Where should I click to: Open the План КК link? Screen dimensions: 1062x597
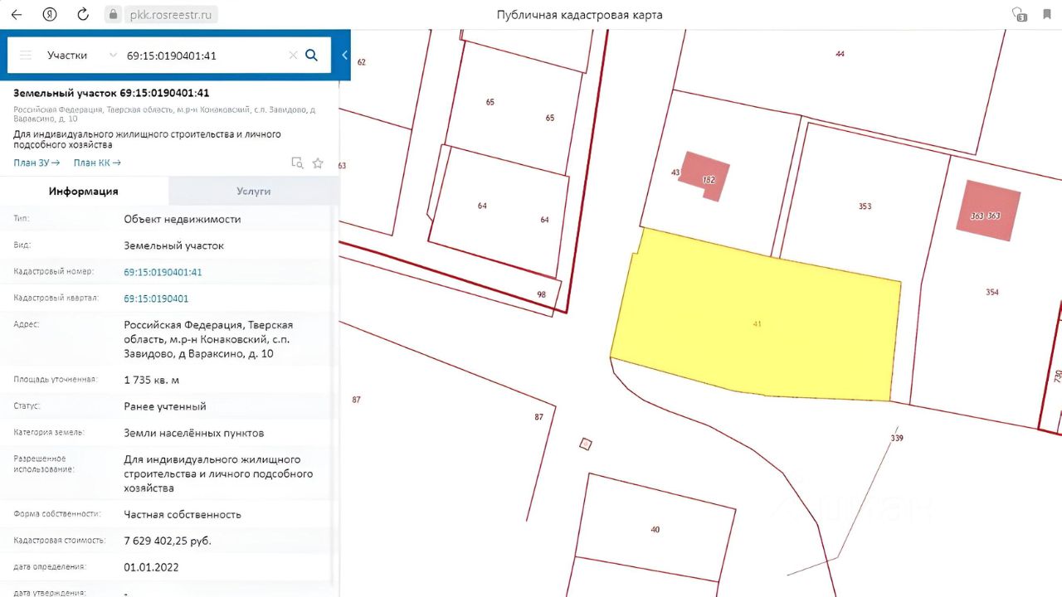pyautogui.click(x=97, y=163)
